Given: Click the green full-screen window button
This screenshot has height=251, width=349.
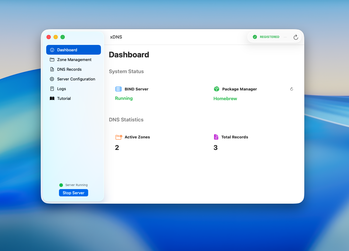Looking at the screenshot, I should (63, 37).
